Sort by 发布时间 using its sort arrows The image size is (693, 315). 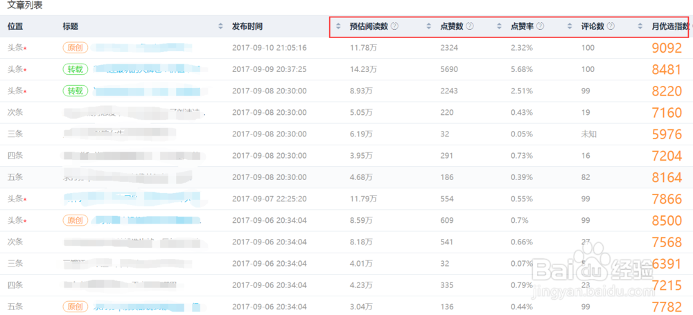pyautogui.click(x=338, y=26)
